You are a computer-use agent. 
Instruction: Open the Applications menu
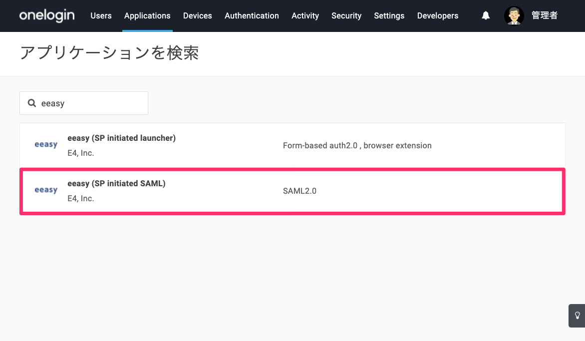pos(147,15)
